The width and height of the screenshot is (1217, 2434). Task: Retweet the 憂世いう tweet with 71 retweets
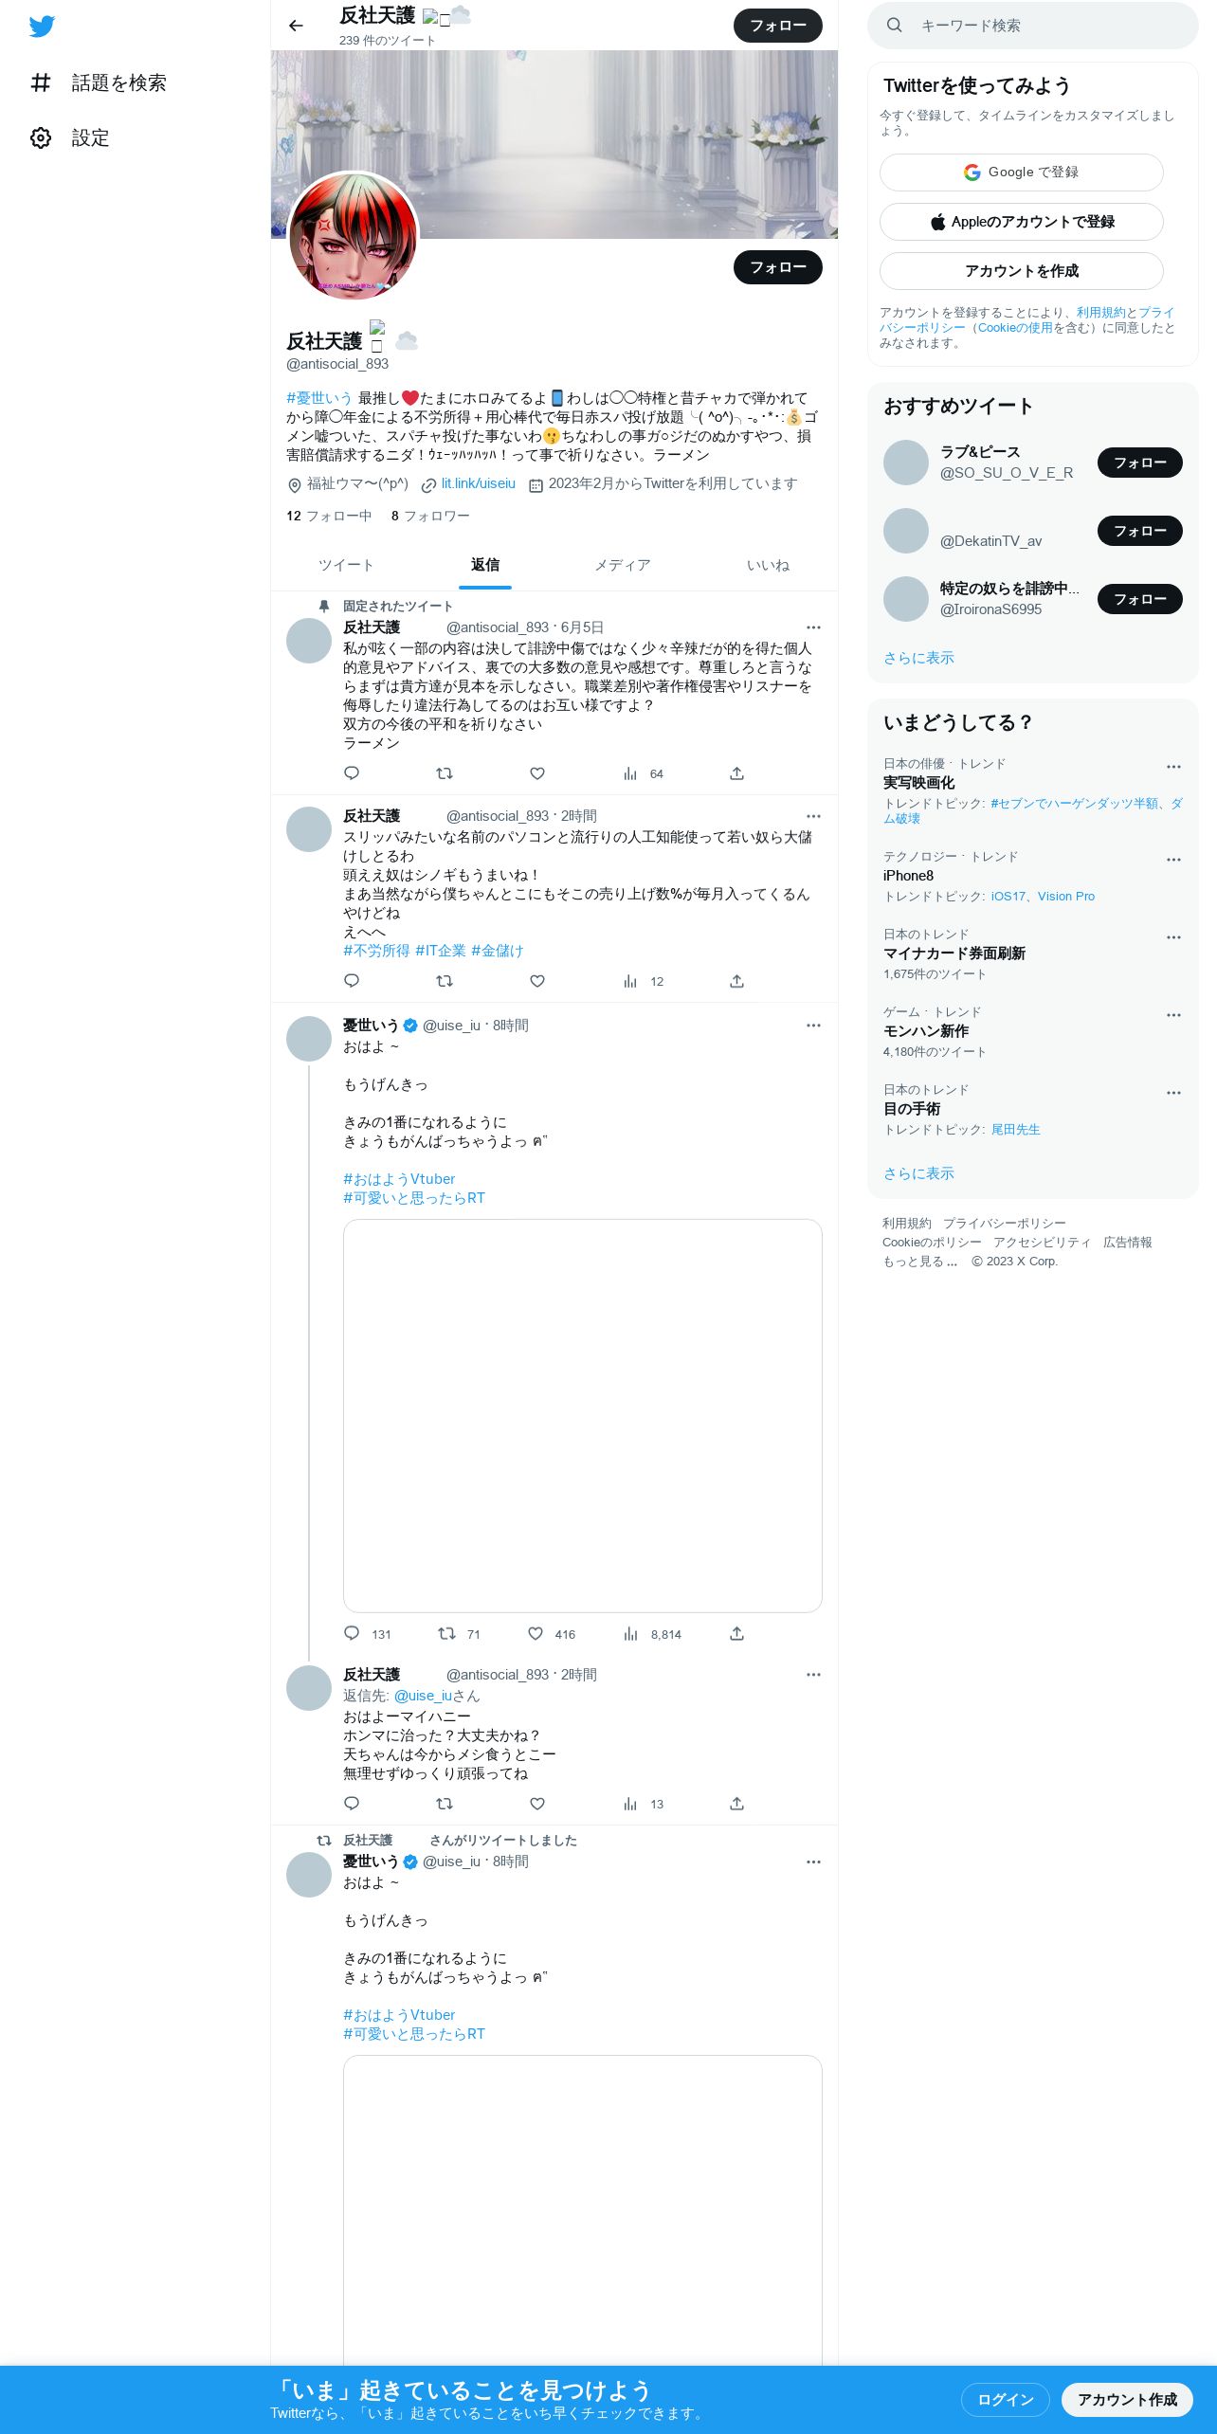pyautogui.click(x=446, y=1633)
